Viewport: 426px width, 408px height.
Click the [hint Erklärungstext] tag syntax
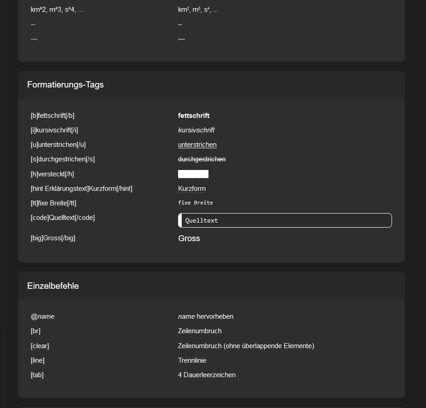[x=82, y=189]
